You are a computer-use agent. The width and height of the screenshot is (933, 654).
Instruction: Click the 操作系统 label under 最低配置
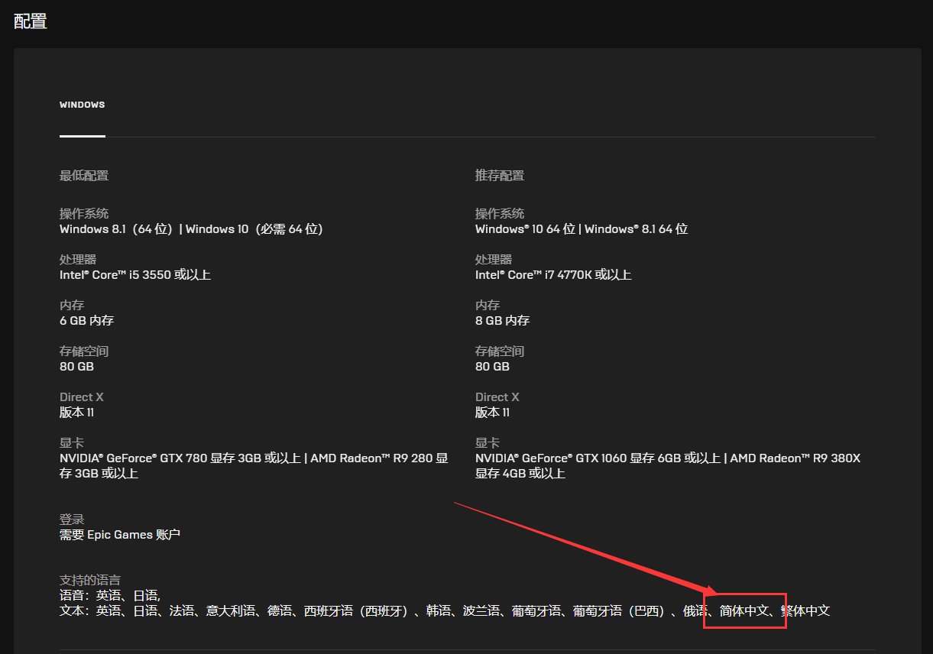84,214
